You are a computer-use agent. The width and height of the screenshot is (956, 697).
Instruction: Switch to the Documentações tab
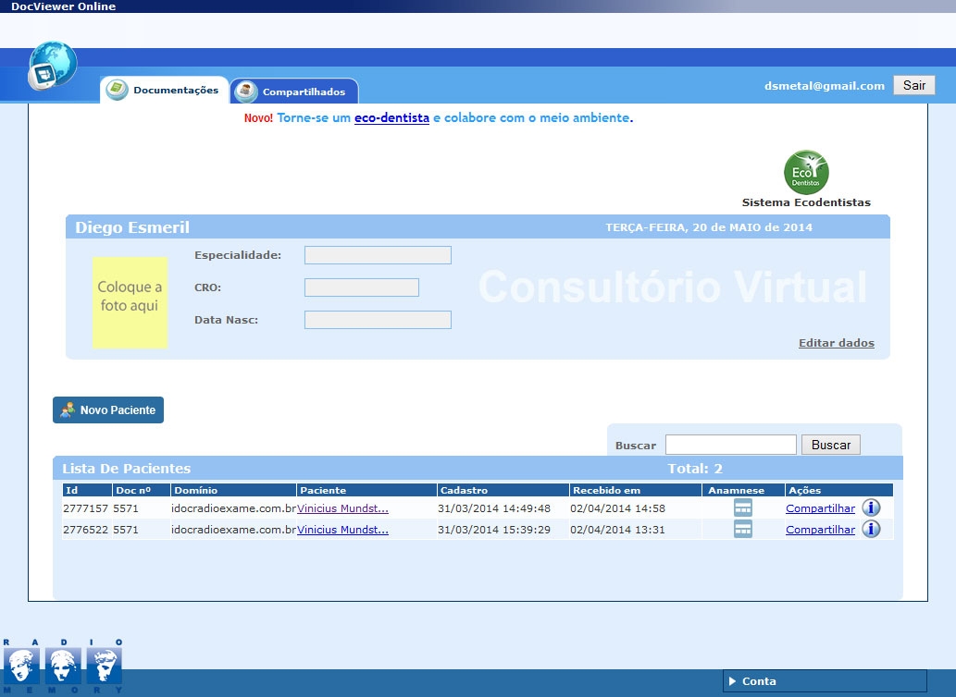point(165,91)
